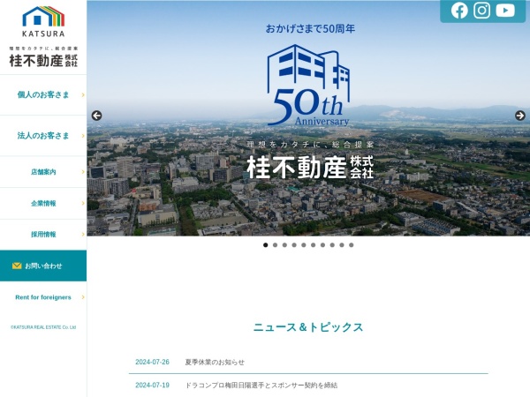
Task: Select the third carousel dot
Action: pyautogui.click(x=284, y=245)
